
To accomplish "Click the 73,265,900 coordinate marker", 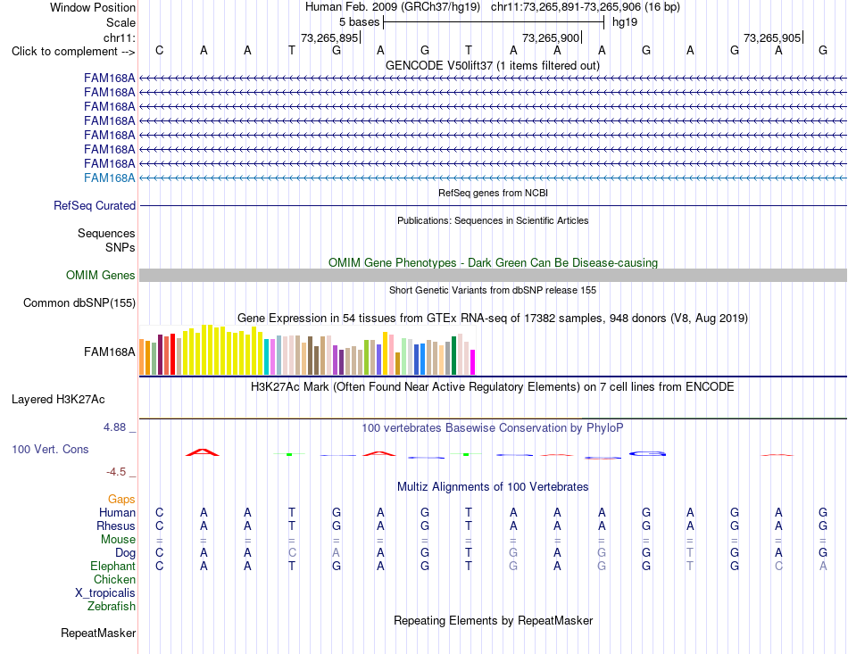I will (551, 37).
